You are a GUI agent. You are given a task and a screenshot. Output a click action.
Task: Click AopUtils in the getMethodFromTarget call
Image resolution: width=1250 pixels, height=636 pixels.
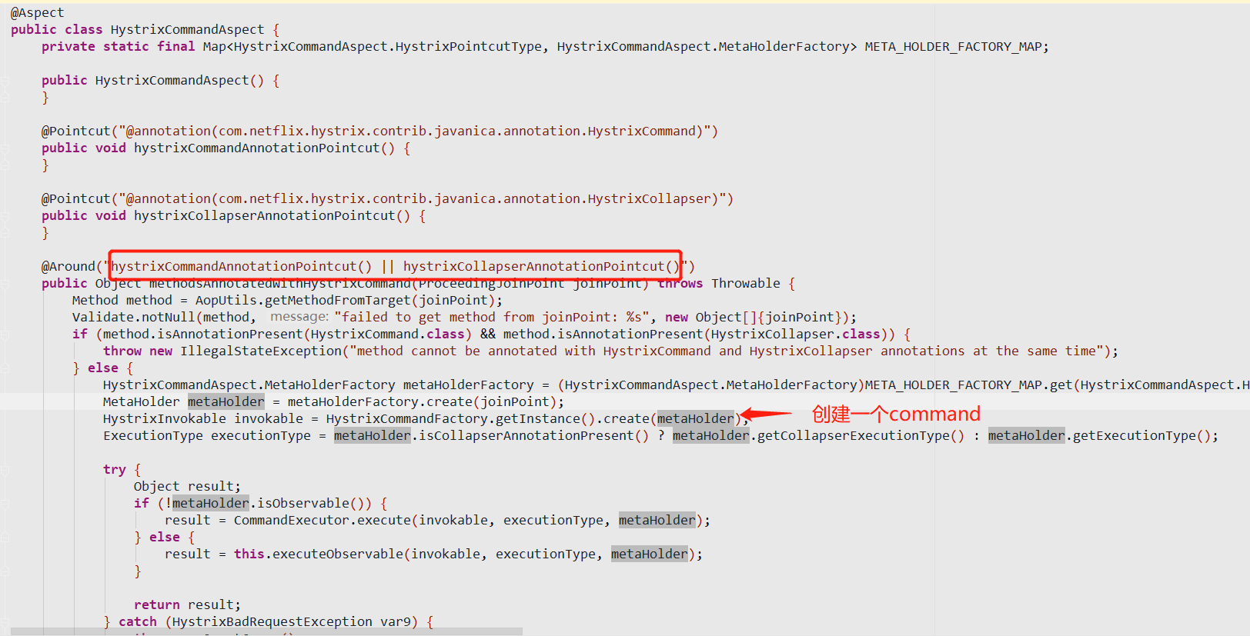(x=225, y=301)
